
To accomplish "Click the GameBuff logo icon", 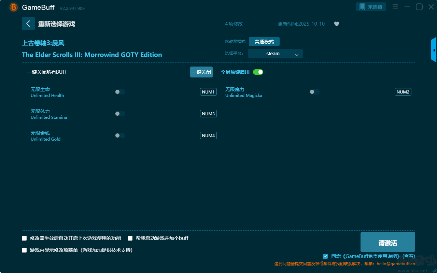I will click(x=14, y=7).
